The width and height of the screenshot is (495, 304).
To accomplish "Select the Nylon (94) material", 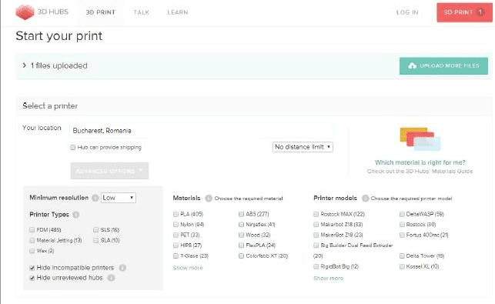I will (x=176, y=225).
